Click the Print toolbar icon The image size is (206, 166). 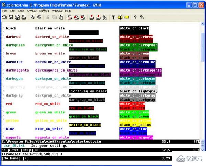(x=24, y=17)
